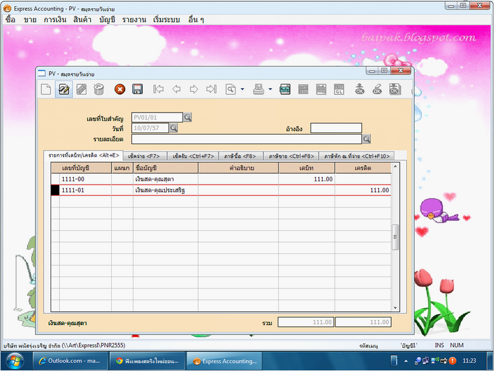Click the grid vertical scrollbar thumb
494x371 pixels.
pos(396,238)
